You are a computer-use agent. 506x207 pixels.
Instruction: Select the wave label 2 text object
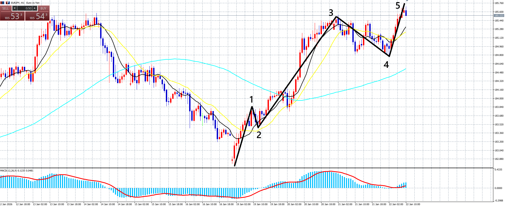click(259, 135)
